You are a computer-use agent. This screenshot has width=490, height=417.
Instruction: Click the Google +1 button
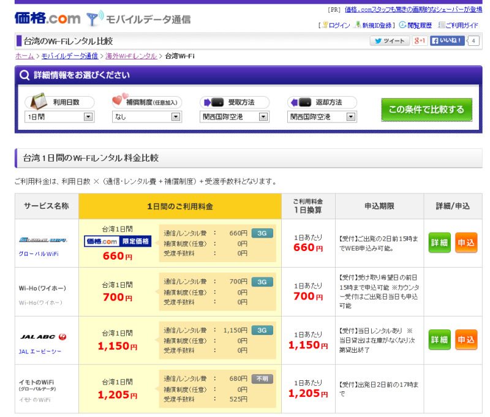[420, 41]
